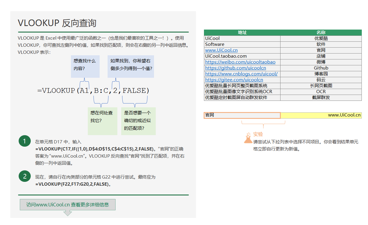Select the Software cell
The image size is (368, 225).
point(242,44)
